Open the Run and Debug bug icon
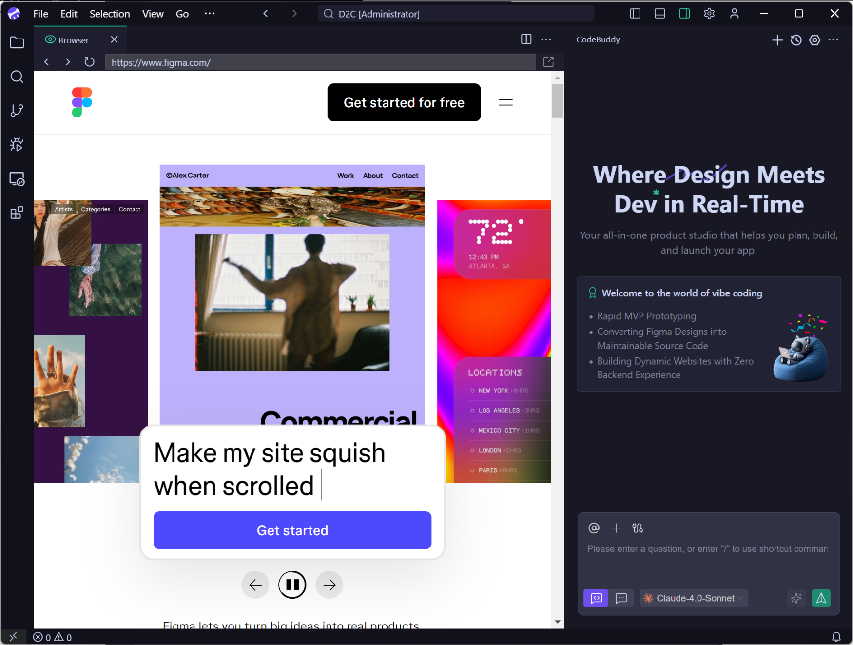 point(17,145)
